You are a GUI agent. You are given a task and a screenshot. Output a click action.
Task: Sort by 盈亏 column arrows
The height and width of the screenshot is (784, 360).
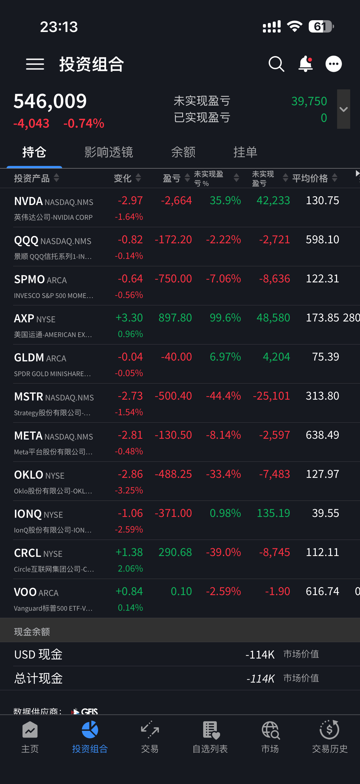(187, 178)
